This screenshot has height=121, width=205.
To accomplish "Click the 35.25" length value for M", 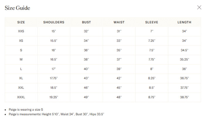I will tap(184, 59).
